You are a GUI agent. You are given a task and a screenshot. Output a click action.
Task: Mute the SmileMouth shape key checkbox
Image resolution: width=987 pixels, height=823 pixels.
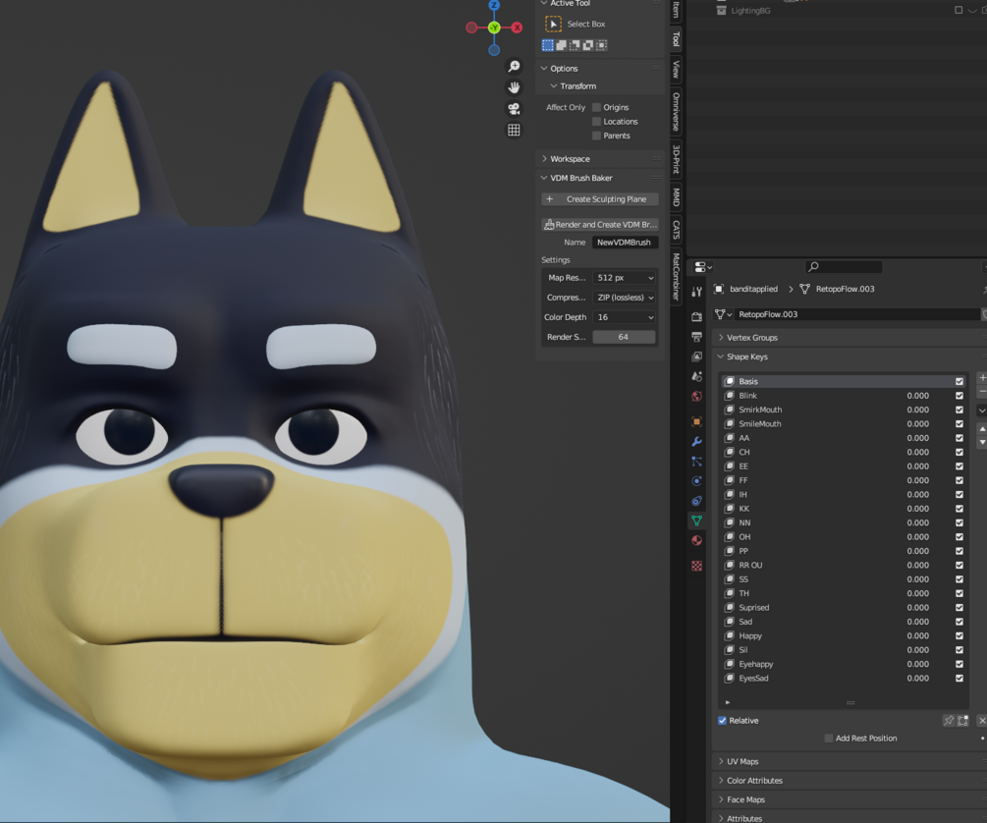pyautogui.click(x=960, y=424)
